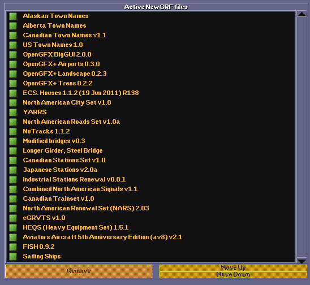This screenshot has height=285, width=310.
Task: Select the YARRS entry
Action: click(x=150, y=113)
